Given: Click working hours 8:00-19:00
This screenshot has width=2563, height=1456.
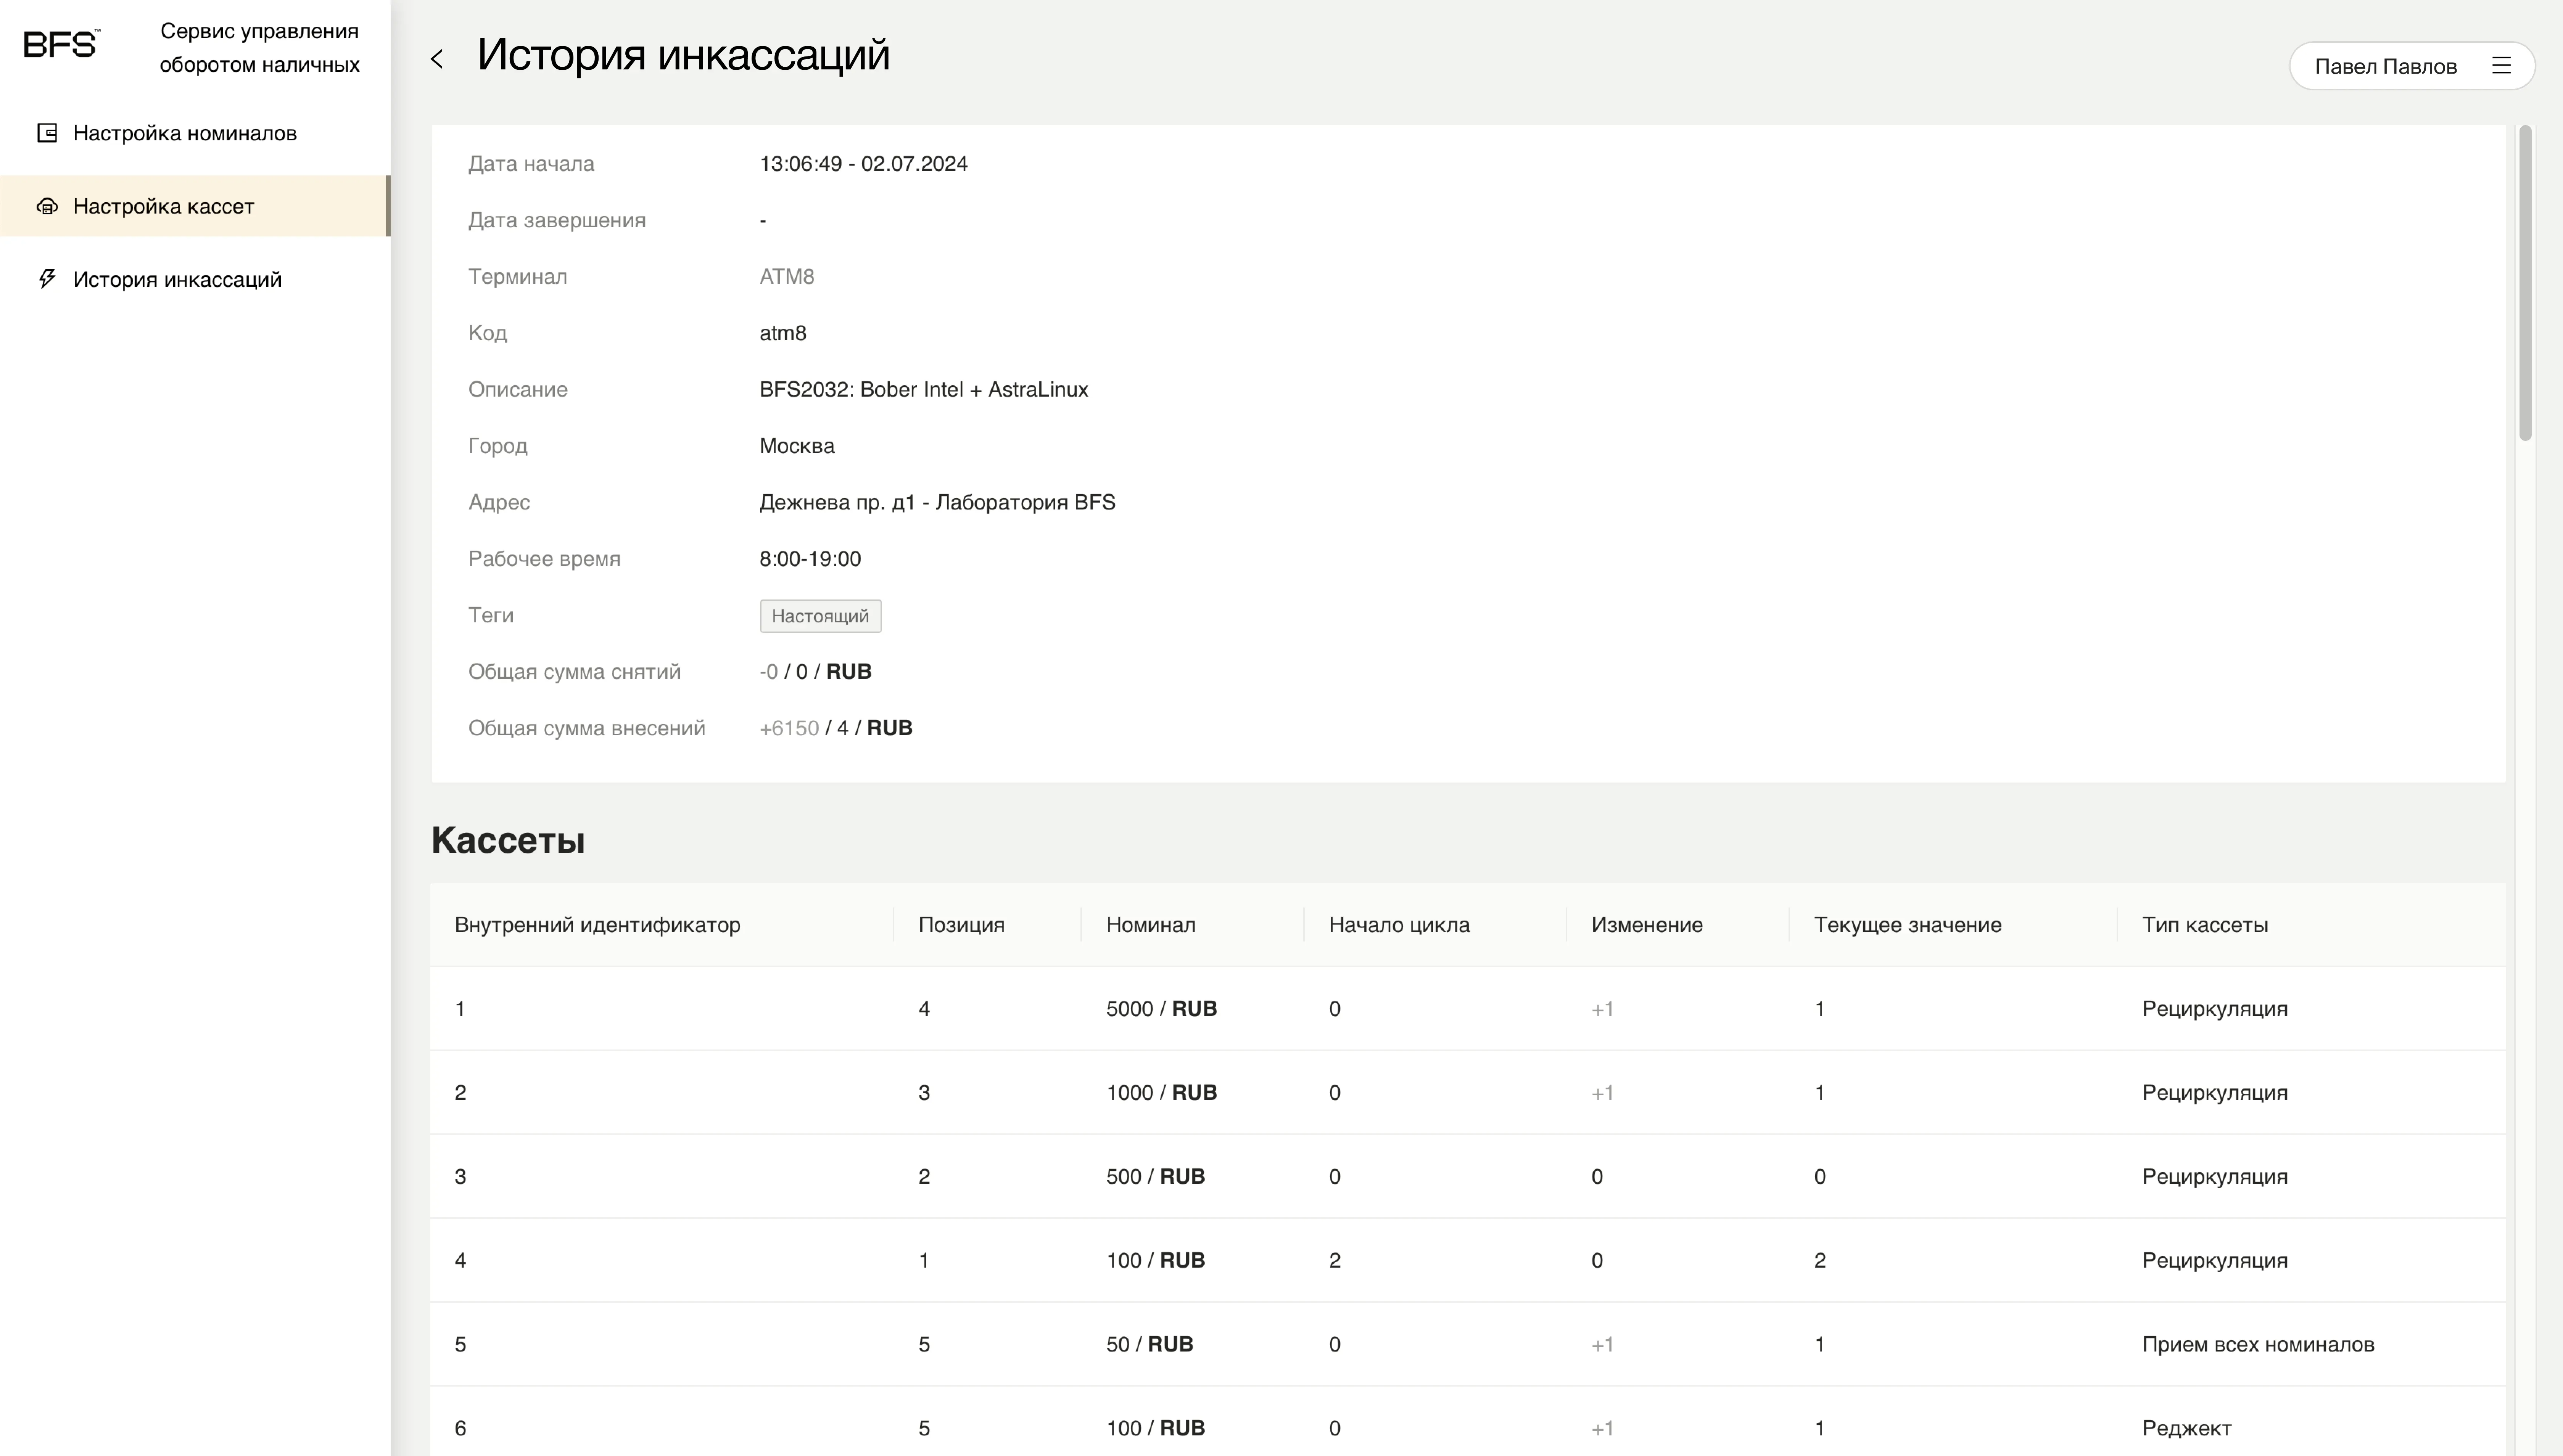Looking at the screenshot, I should click(x=810, y=559).
